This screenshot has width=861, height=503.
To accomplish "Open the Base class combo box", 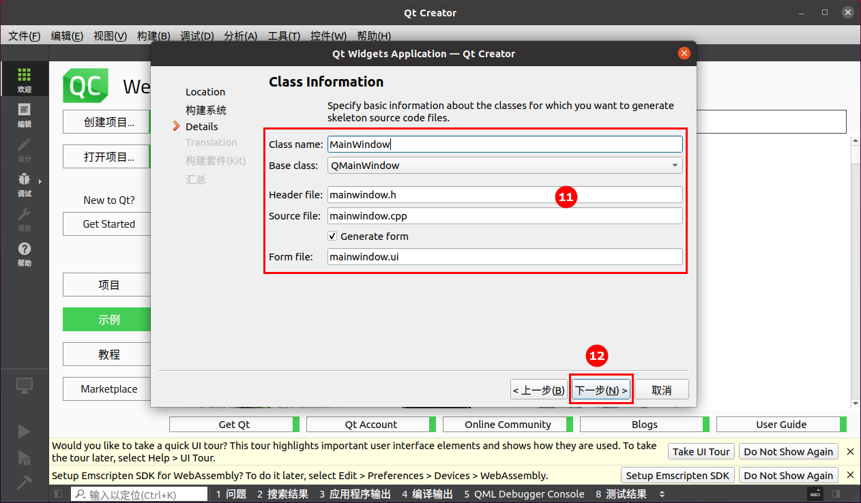I will [505, 165].
